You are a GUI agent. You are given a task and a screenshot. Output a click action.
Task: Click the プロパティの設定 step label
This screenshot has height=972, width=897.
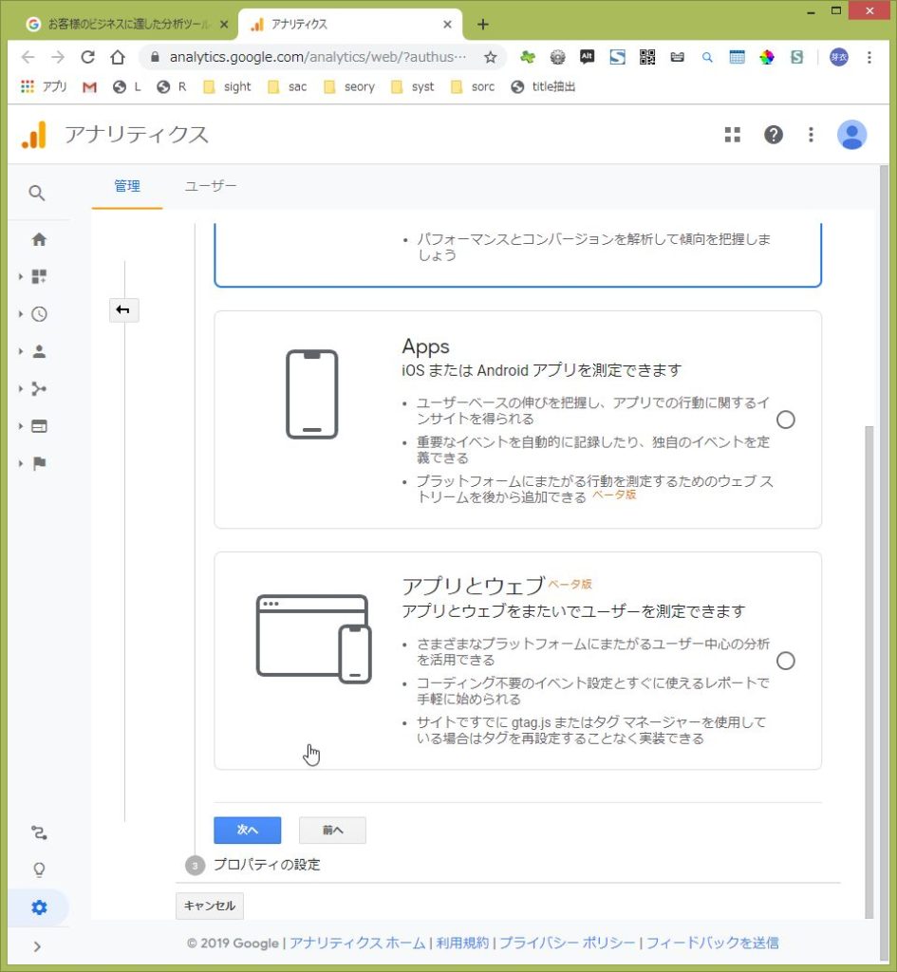coord(267,865)
